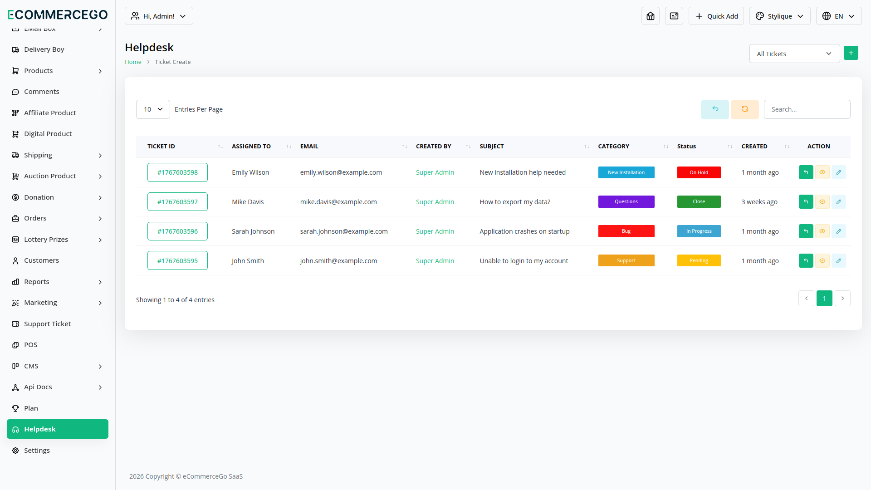Click the storefront icon in top bar
871x490 pixels.
(650, 16)
